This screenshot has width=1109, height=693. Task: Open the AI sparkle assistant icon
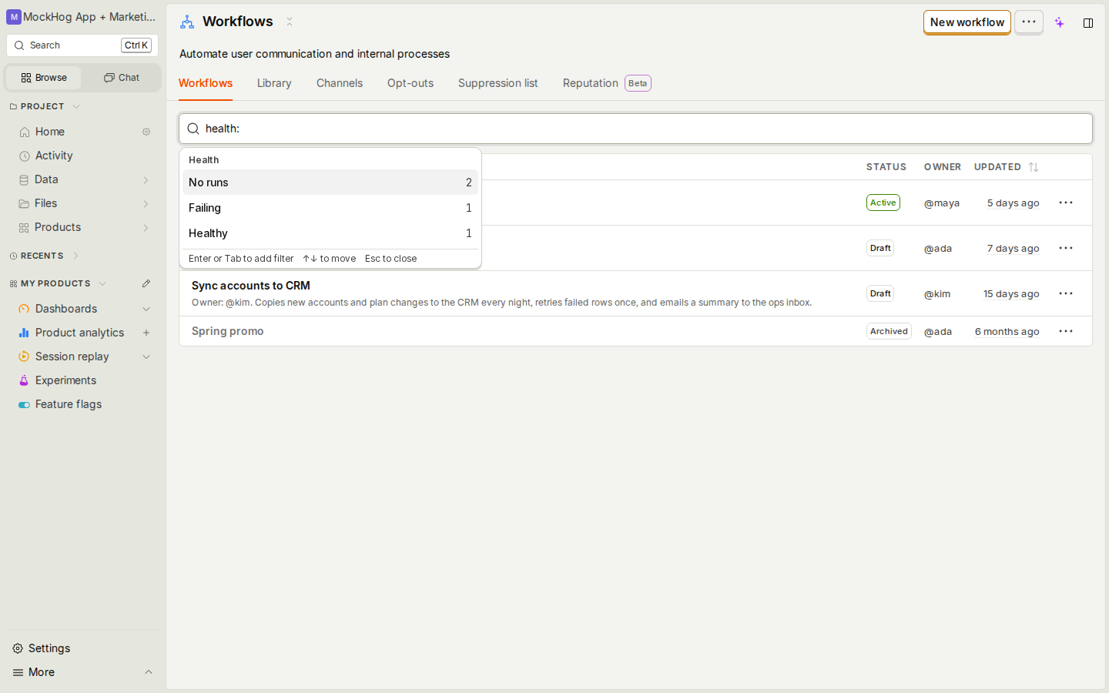pyautogui.click(x=1060, y=22)
